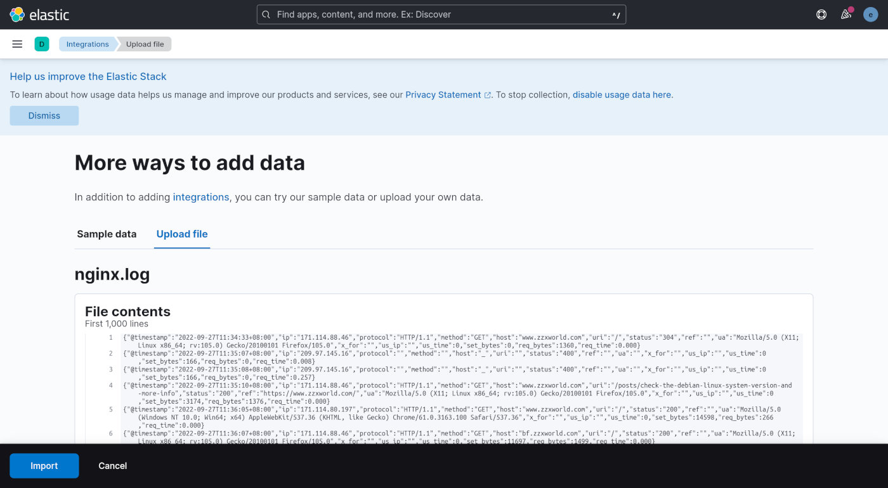Open 'disable usage data here' link
The height and width of the screenshot is (488, 888).
tap(622, 94)
